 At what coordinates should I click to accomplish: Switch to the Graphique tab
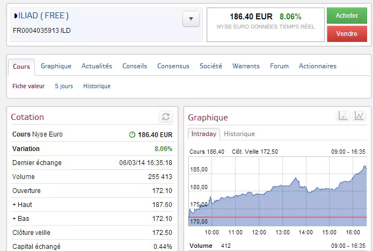(x=56, y=66)
